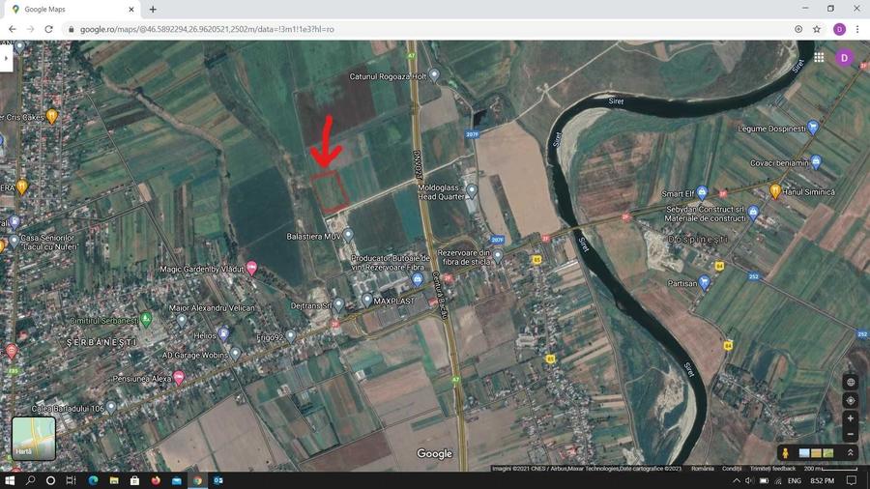Screen dimensions: 870x489
Task: Open the Windows taskbar search
Action: coord(30,480)
